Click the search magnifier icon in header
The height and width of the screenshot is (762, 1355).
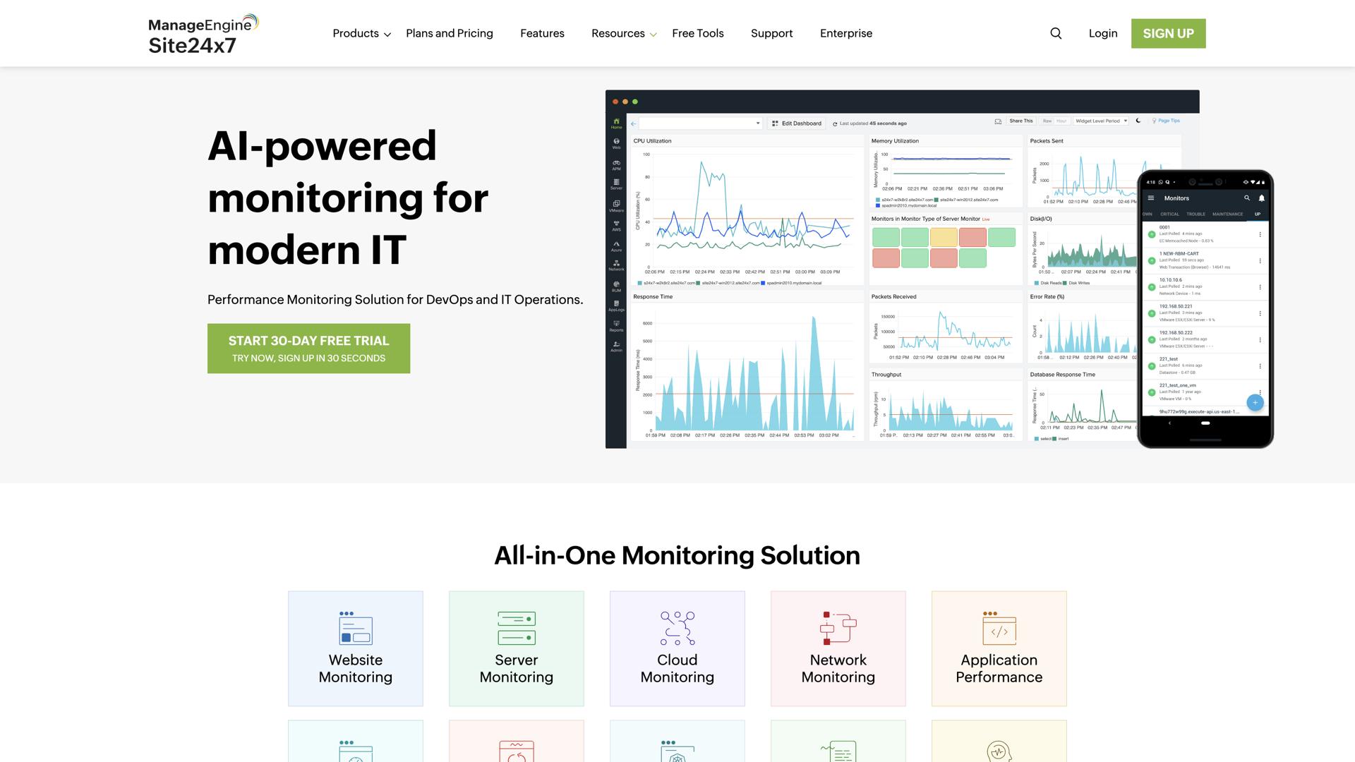(x=1056, y=33)
